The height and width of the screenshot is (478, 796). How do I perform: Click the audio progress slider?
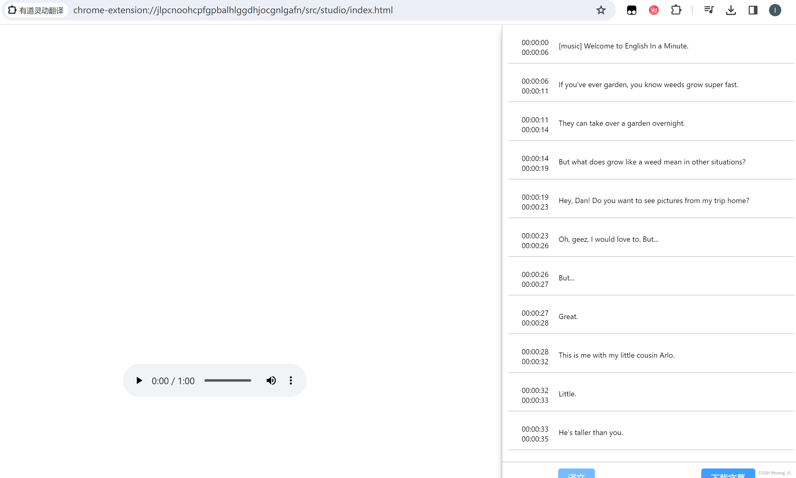227,380
